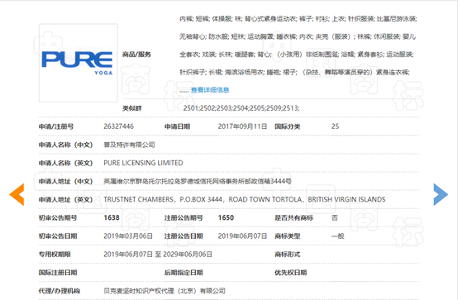Select goods line starting 针织裤子; 长裙
This screenshot has height=300, width=458.
(294, 72)
